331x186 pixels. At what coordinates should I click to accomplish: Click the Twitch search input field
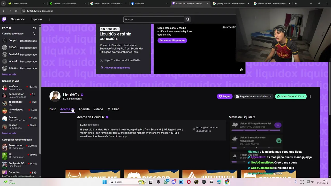[x=154, y=19]
